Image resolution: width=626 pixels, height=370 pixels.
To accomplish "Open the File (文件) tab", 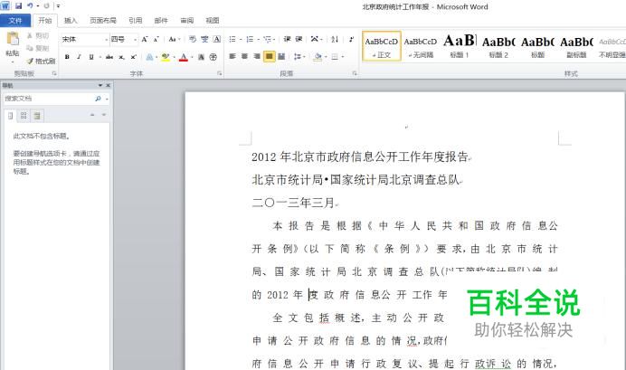I will (15, 21).
